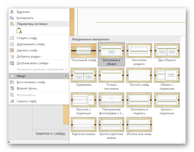Pick the Титульный слайд layout
The height and width of the screenshot is (152, 194).
click(x=83, y=51)
